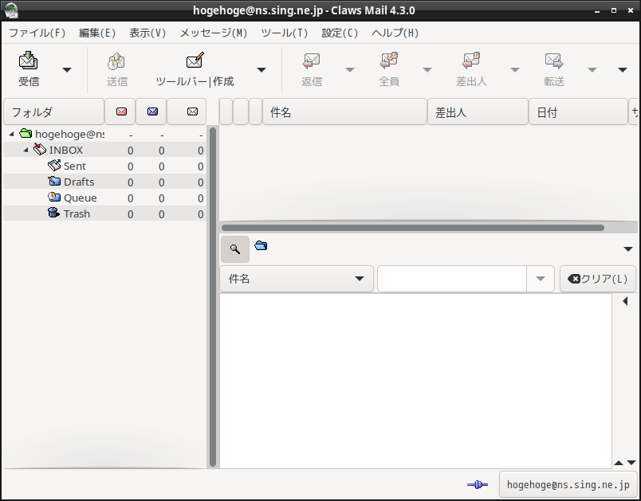Viewport: 641px width, 501px height.
Task: Collapse the INBOX tree node
Action: (x=26, y=150)
